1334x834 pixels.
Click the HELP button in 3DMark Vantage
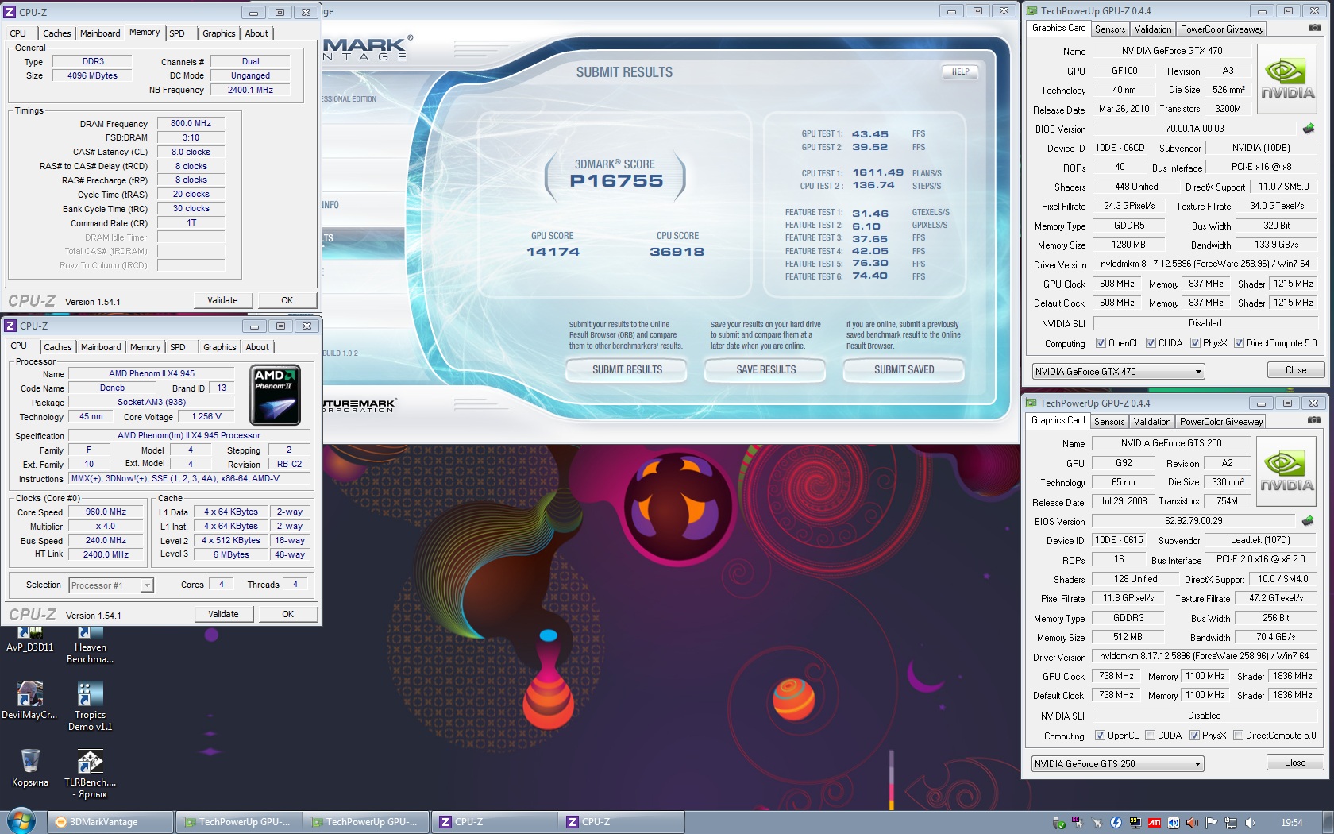pos(960,71)
